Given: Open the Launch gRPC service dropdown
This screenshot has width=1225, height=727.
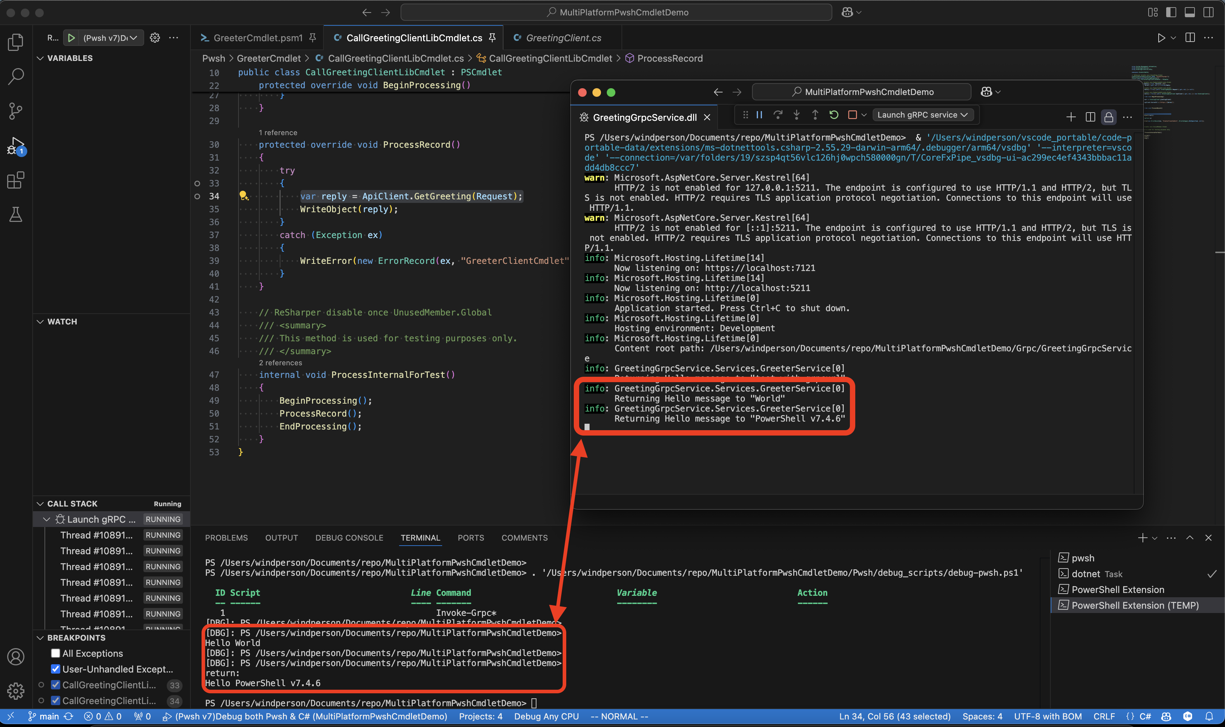Looking at the screenshot, I should (922, 115).
